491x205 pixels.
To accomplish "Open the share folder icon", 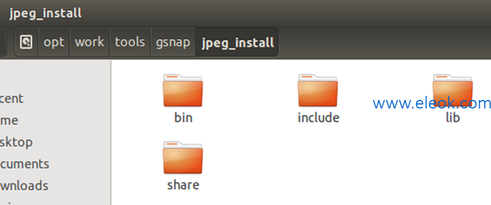I will point(183,158).
